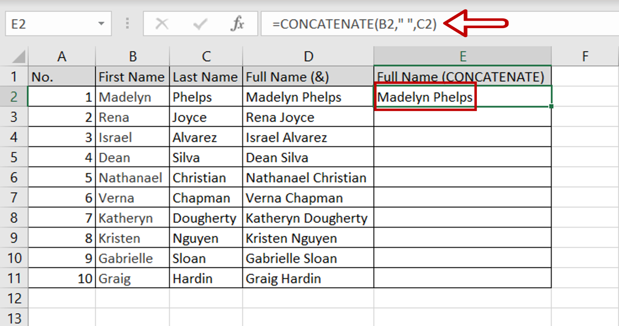Click the Full Name (&) header cell
This screenshot has height=326, width=619.
click(308, 77)
